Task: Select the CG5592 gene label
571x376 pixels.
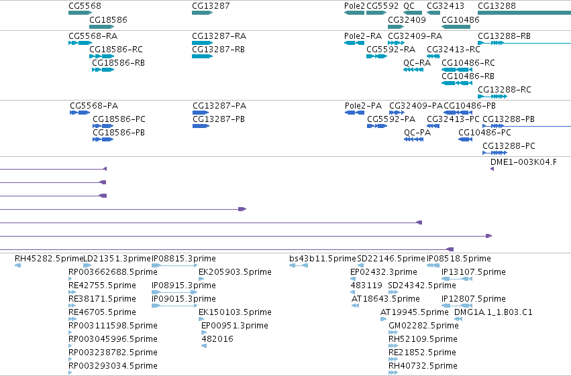Action: 382,6
